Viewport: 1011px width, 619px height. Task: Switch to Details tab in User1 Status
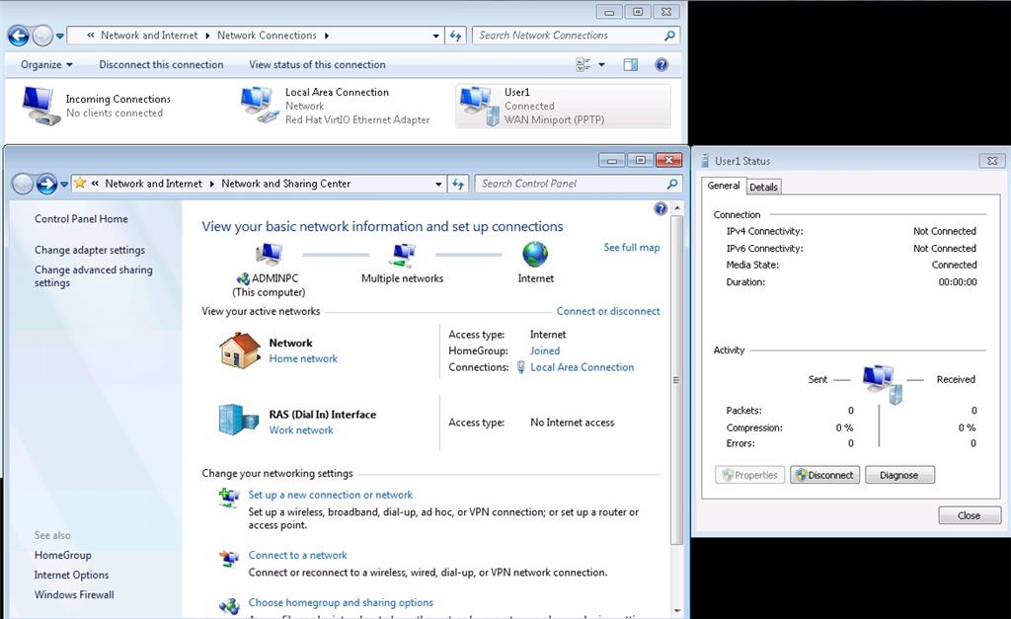click(x=763, y=187)
